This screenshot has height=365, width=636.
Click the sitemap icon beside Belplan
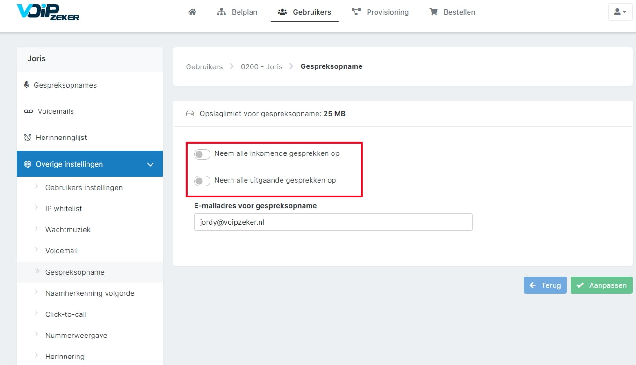point(221,12)
